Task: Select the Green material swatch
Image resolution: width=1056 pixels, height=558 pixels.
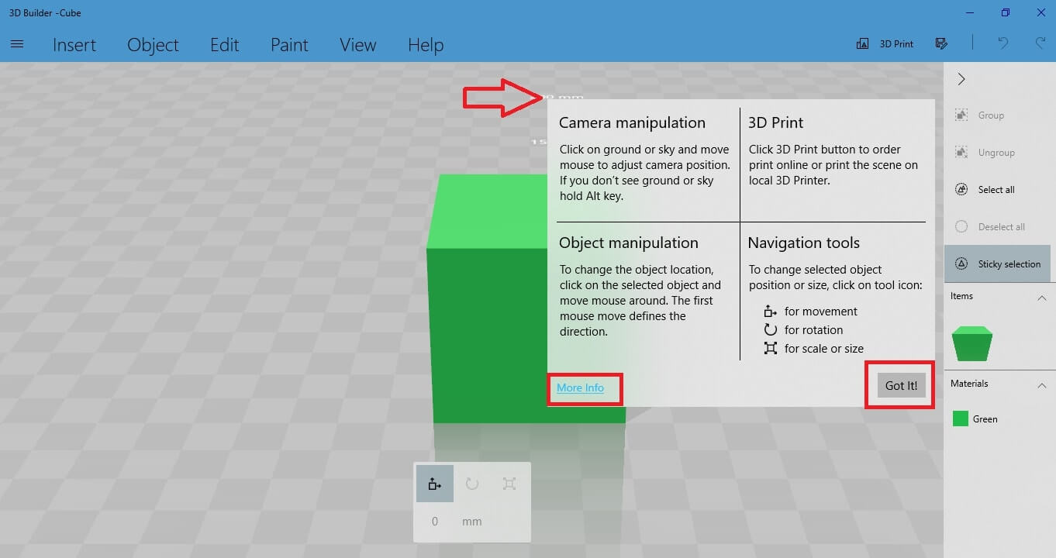Action: click(961, 419)
